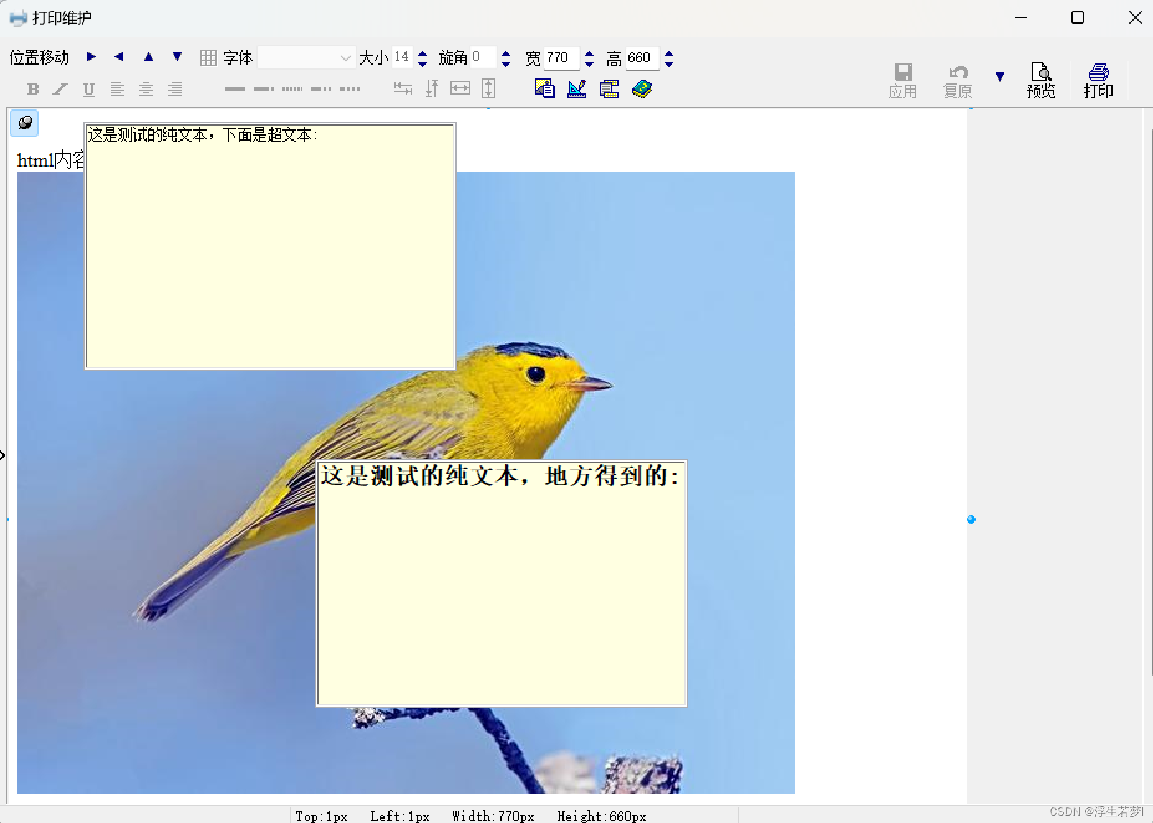The width and height of the screenshot is (1153, 823).
Task: Toggle underline formatting
Action: pyautogui.click(x=88, y=89)
